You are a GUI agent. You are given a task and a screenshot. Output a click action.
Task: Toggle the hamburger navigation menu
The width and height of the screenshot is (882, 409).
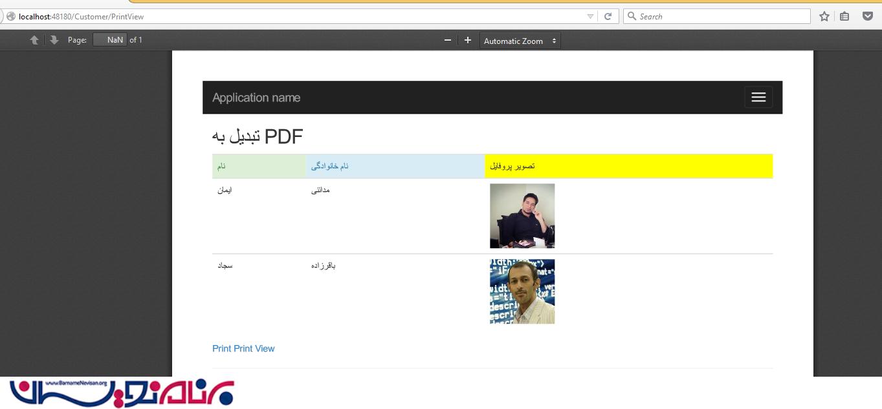758,98
